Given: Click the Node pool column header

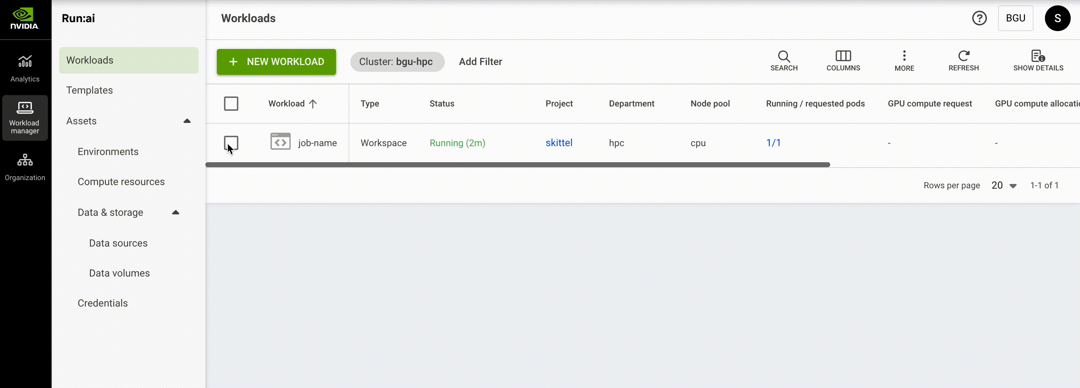Looking at the screenshot, I should click(x=710, y=103).
